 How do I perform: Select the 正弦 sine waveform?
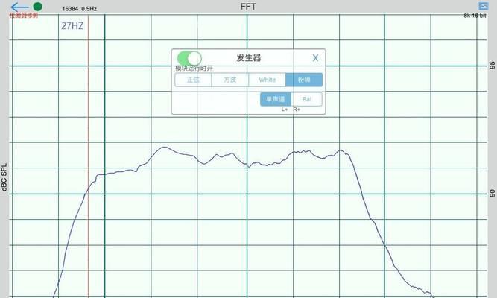pos(193,80)
